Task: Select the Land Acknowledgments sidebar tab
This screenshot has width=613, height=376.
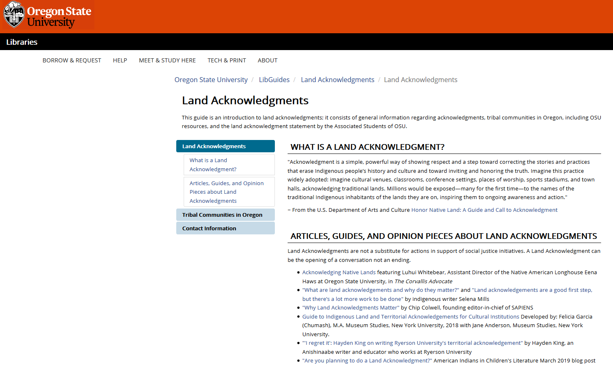Action: (x=214, y=146)
